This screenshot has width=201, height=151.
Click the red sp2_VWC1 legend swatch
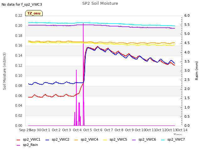(19, 140)
